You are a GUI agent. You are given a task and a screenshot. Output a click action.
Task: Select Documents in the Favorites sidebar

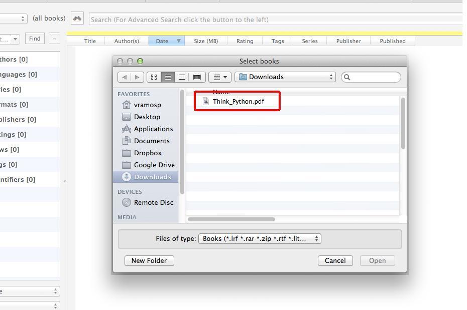tap(151, 141)
